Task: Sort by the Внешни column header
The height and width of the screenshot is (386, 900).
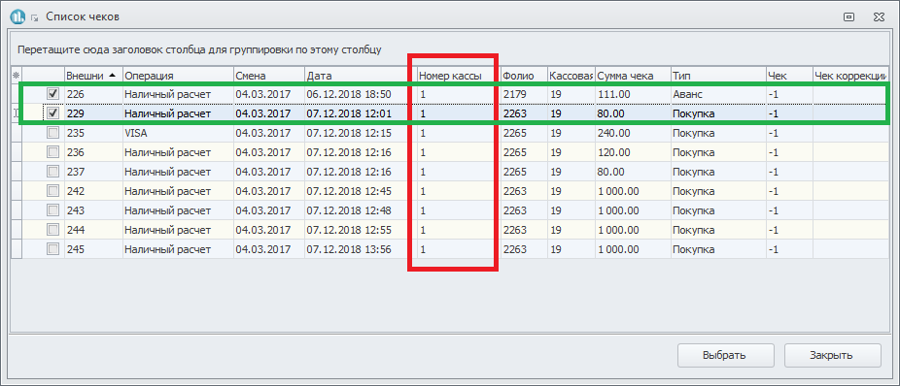Action: [93, 76]
